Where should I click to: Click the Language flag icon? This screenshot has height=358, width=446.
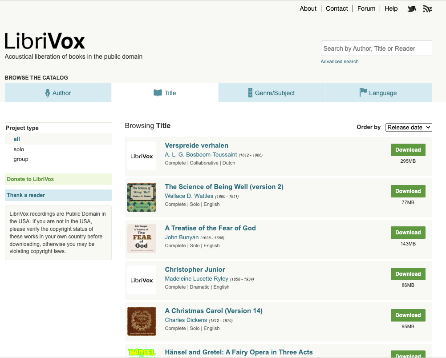click(363, 93)
